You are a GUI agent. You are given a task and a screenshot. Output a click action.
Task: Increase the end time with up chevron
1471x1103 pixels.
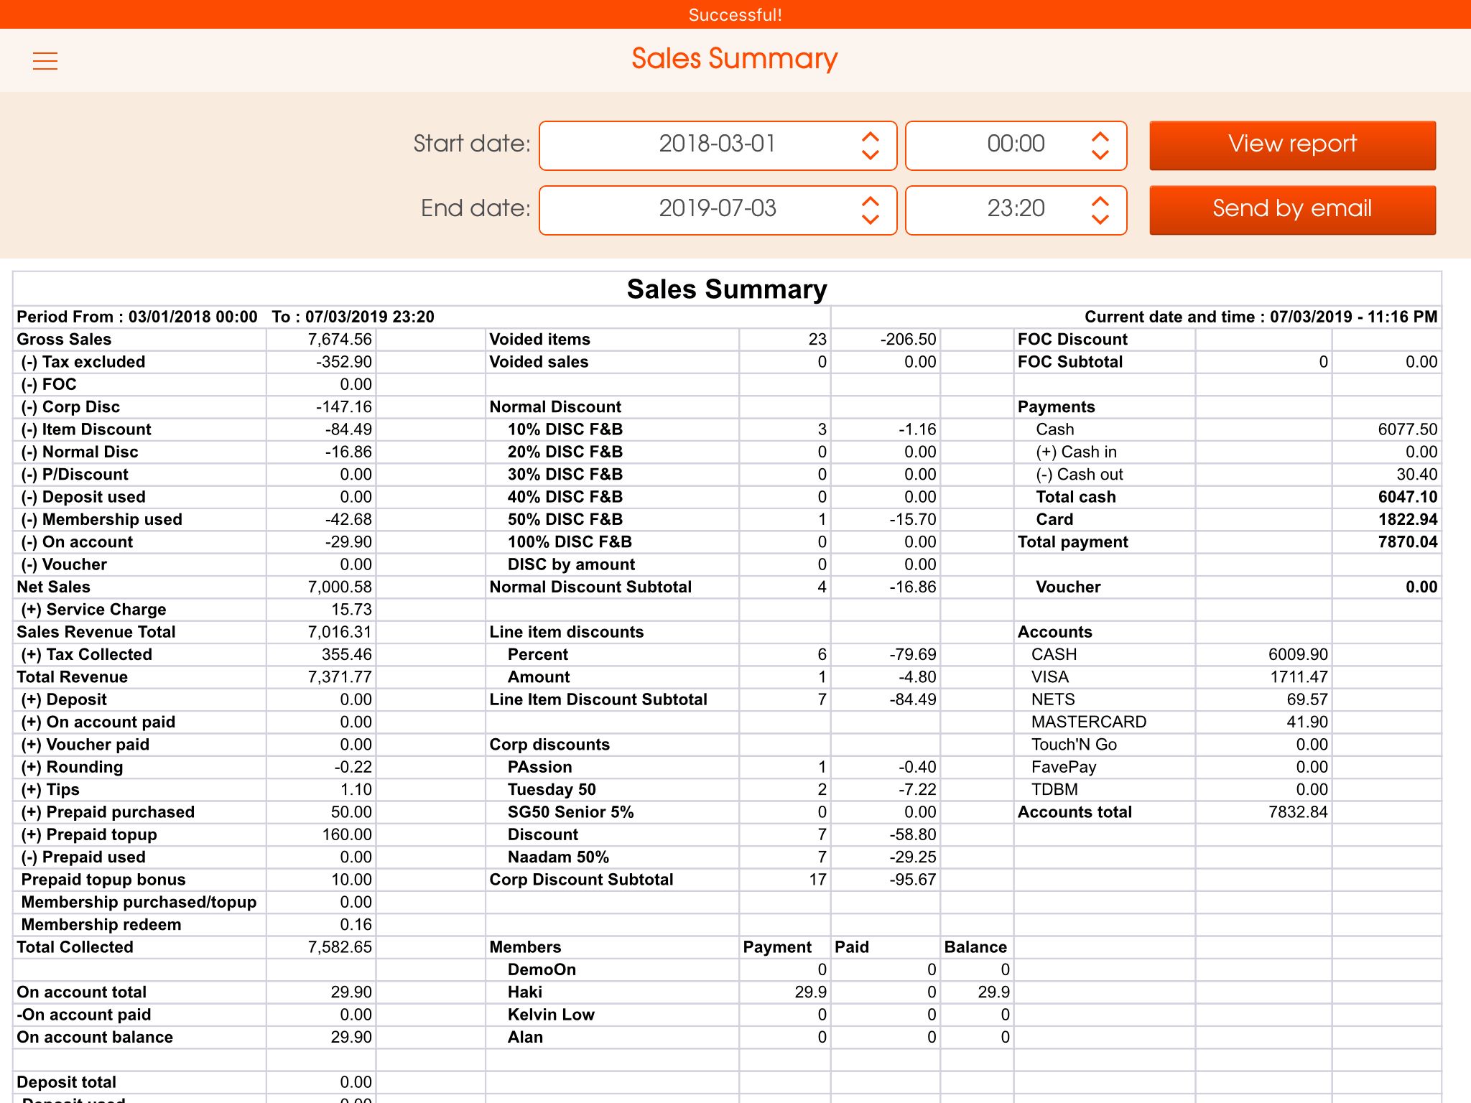click(1100, 200)
